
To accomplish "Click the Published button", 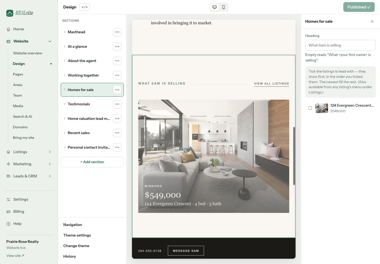I will [359, 7].
